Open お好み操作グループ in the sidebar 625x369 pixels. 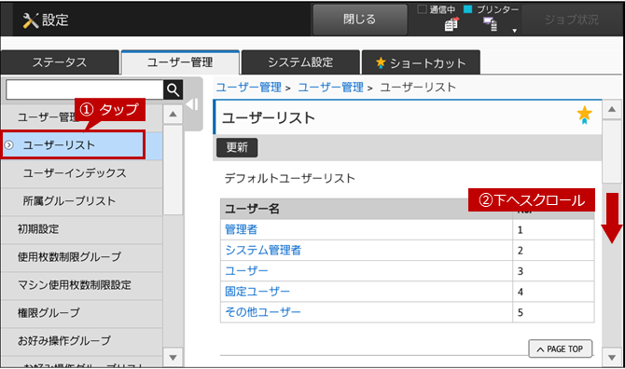81,341
